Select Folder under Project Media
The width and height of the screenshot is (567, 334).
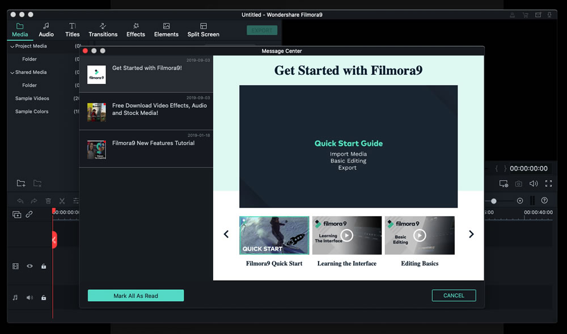[x=29, y=59]
